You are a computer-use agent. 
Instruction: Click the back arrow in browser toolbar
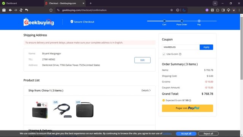click(x=10, y=10)
